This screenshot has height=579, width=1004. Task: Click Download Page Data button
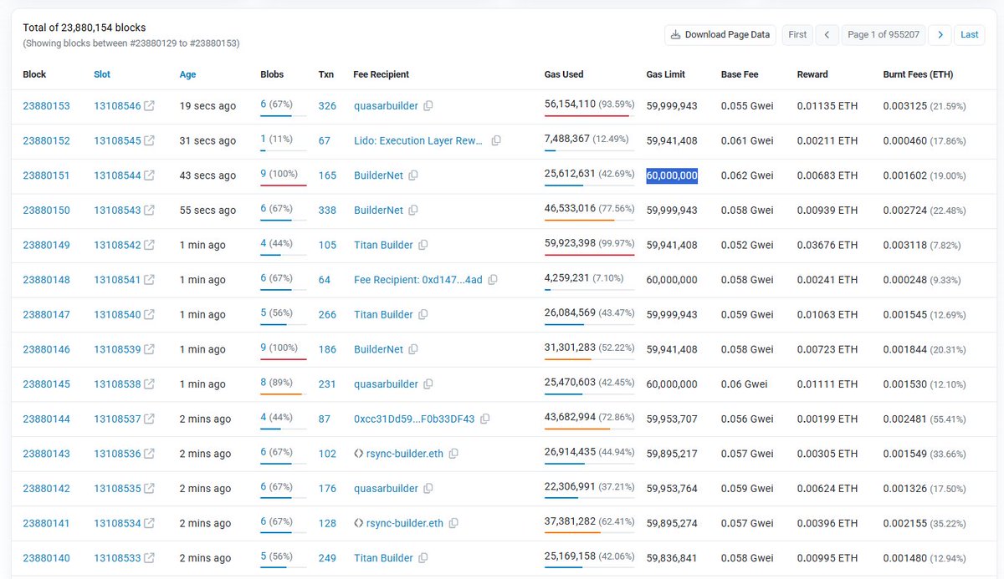tap(720, 34)
